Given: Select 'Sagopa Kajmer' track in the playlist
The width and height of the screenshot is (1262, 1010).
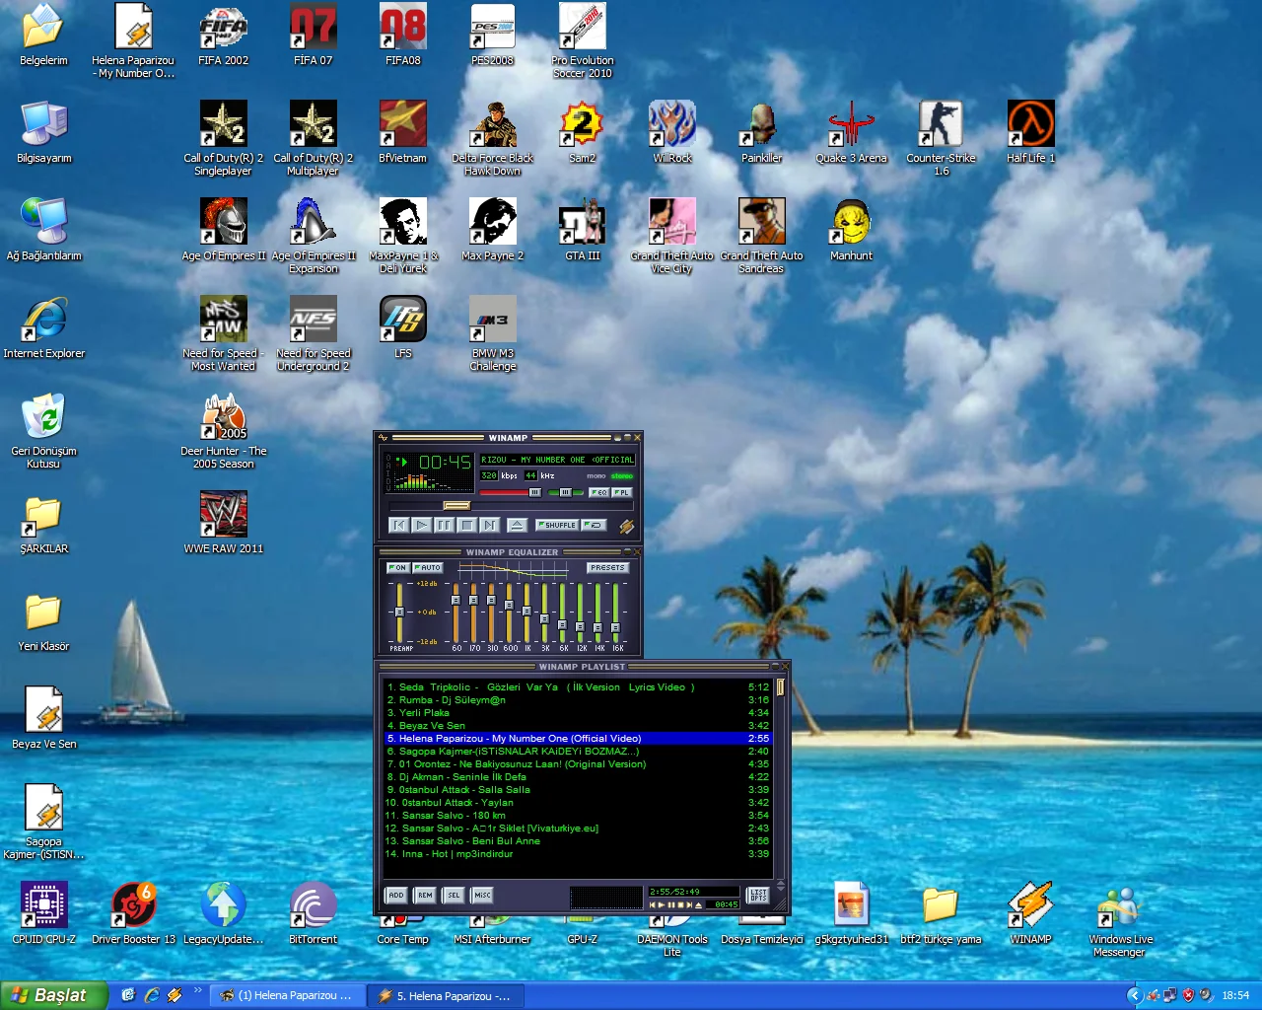Looking at the screenshot, I should 513,751.
